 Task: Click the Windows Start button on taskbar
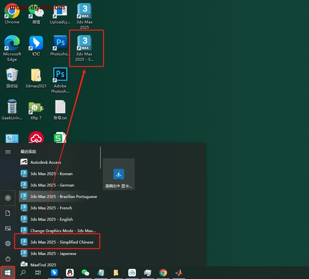8,273
